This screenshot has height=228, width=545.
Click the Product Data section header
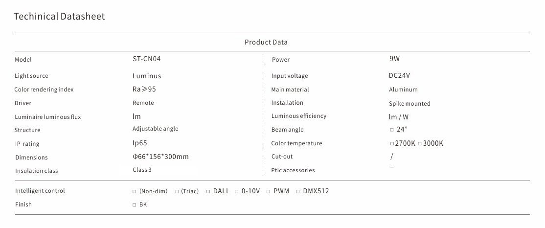coord(266,42)
